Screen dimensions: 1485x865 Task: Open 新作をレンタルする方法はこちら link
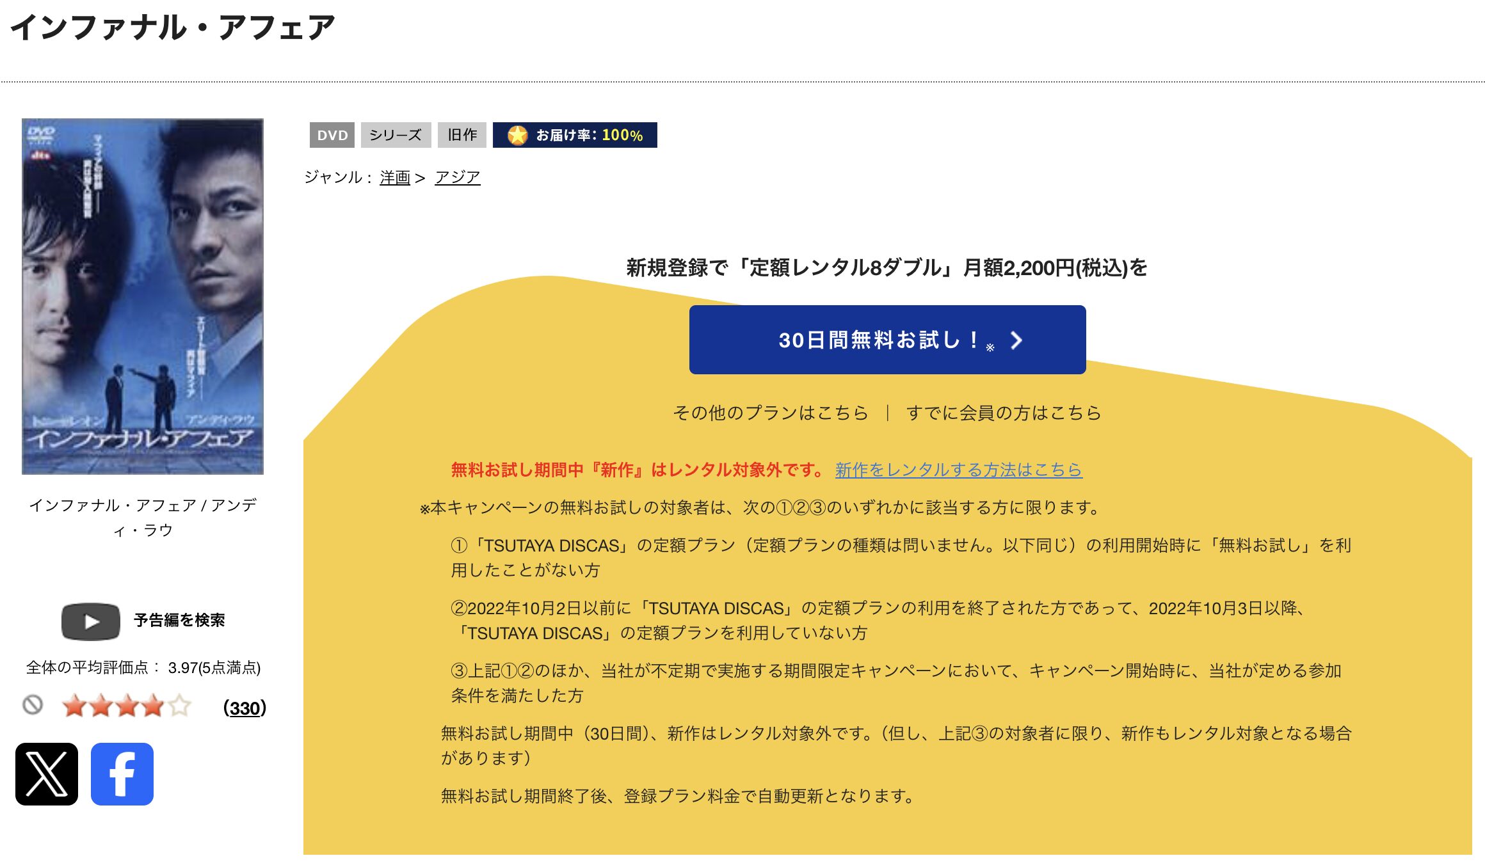tap(958, 470)
